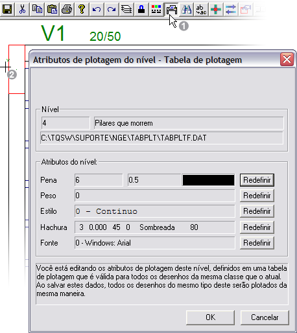Redefine the Hachura attribute
The image size is (297, 333).
pos(257,227)
